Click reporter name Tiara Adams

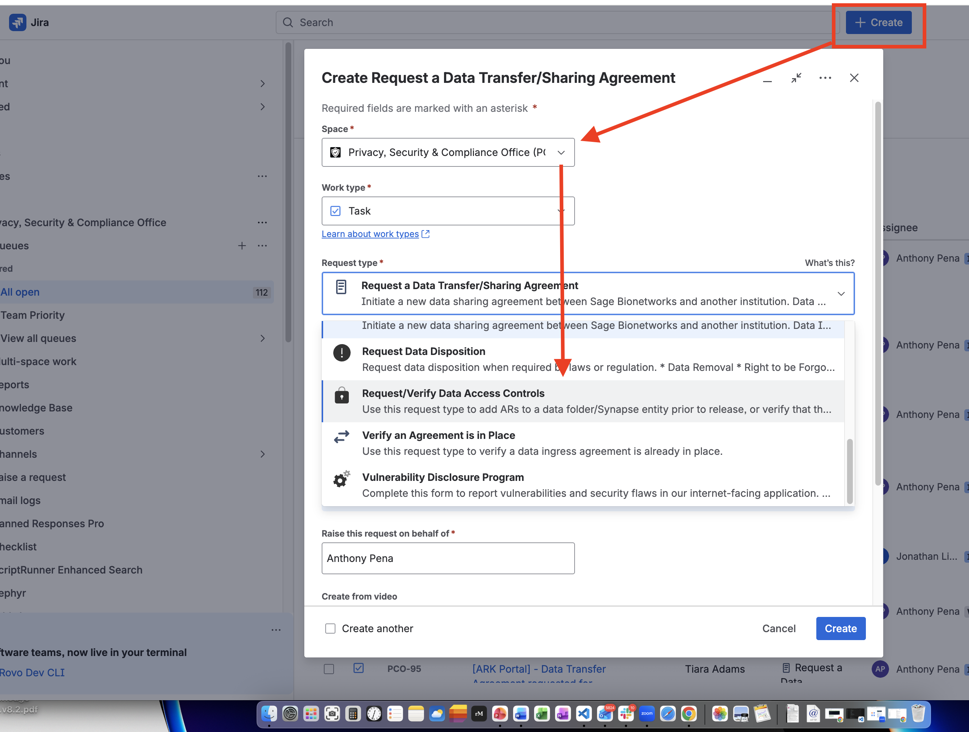click(x=715, y=669)
